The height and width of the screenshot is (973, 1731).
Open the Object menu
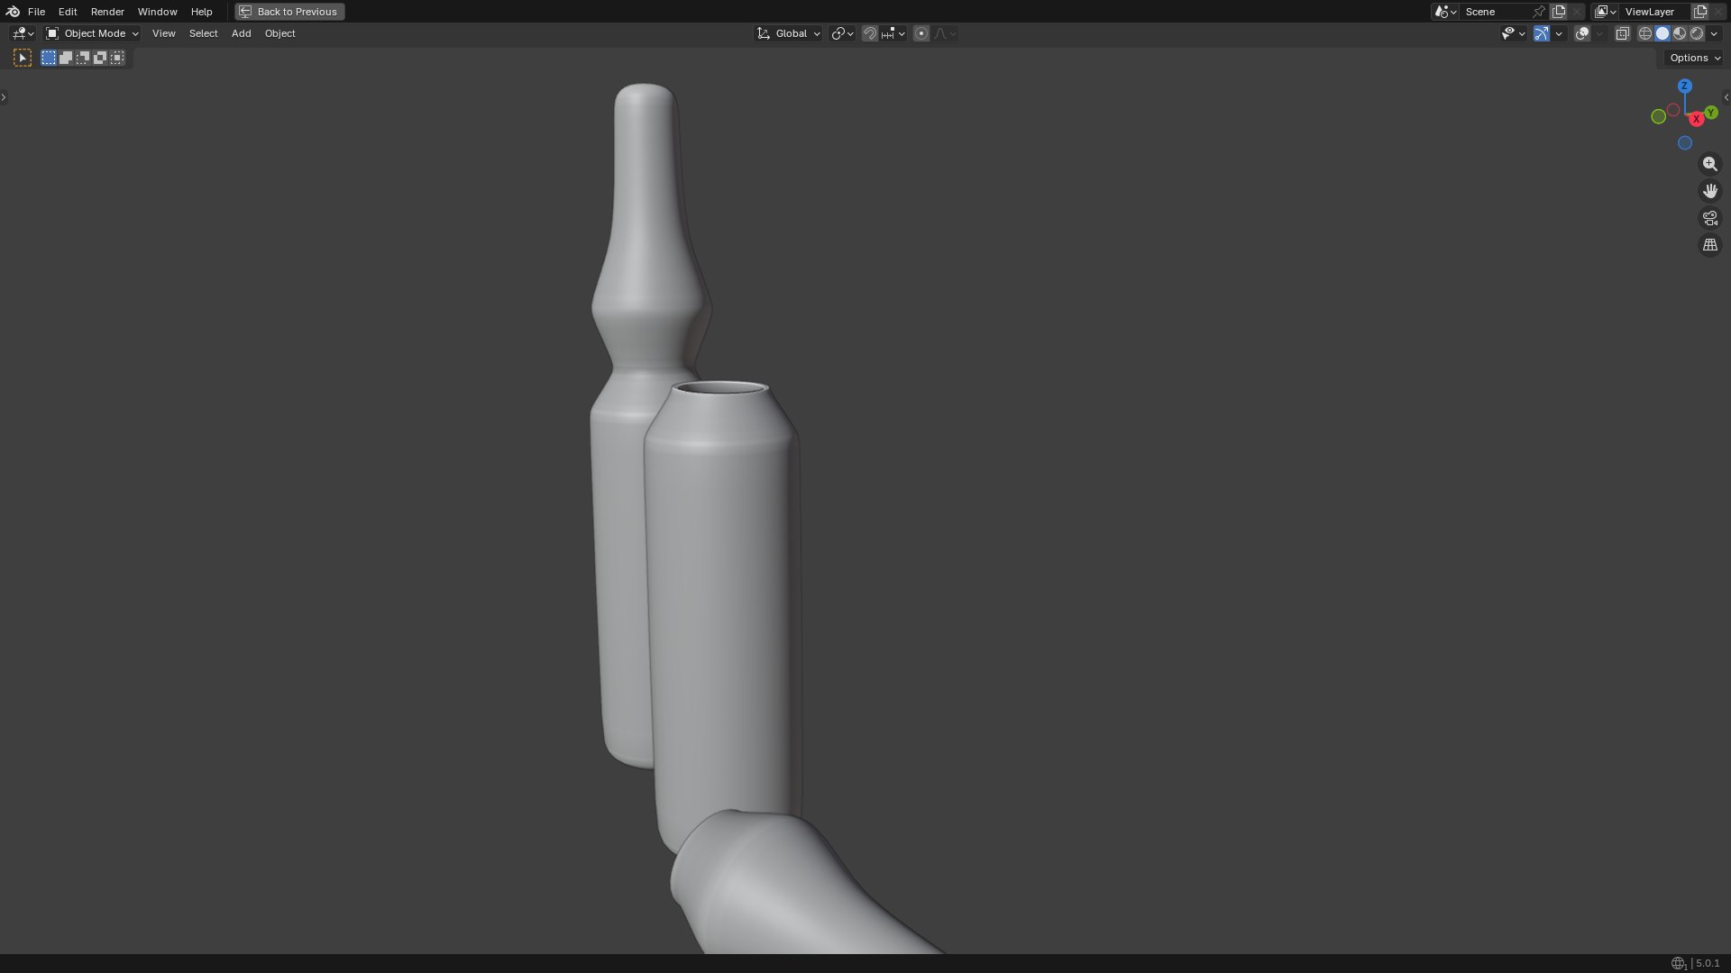click(x=279, y=33)
